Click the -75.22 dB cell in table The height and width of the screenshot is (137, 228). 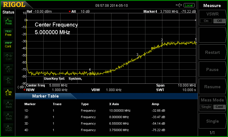(158, 130)
